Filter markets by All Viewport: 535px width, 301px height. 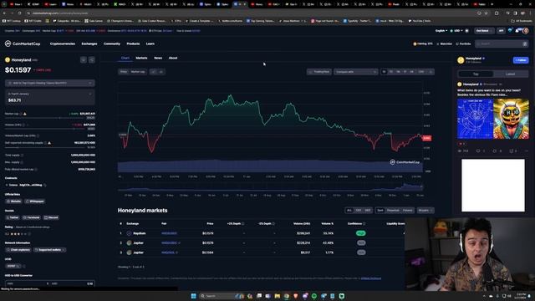coord(349,210)
